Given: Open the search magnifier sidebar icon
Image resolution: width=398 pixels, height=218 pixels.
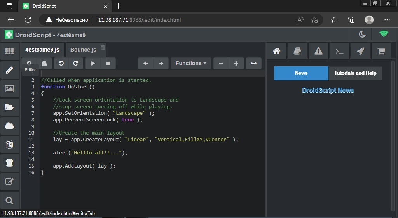Looking at the screenshot, I should [9, 201].
